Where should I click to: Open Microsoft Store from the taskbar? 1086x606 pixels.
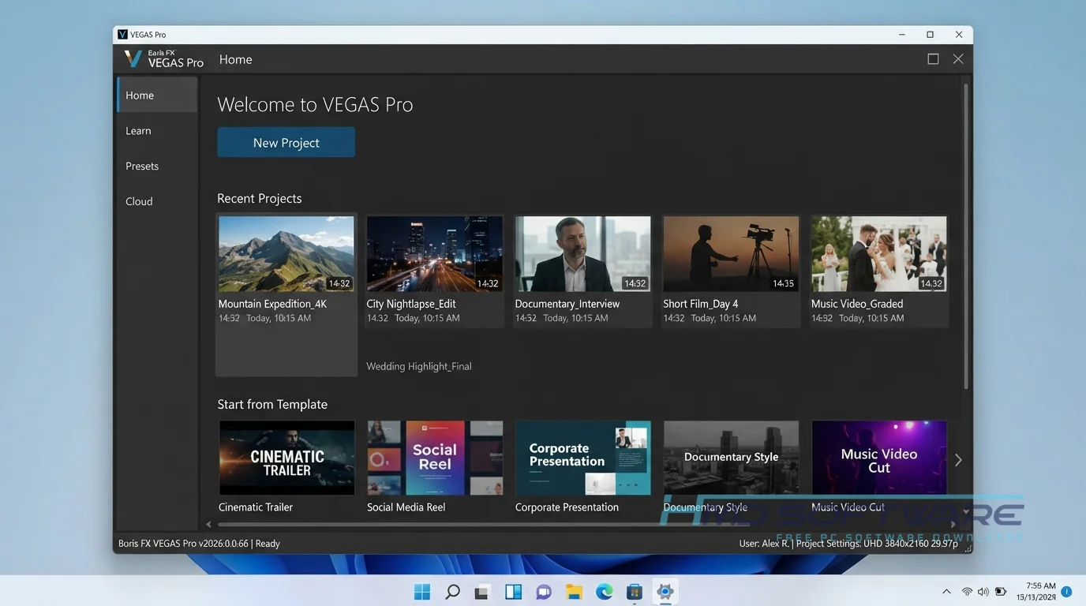[x=635, y=592]
